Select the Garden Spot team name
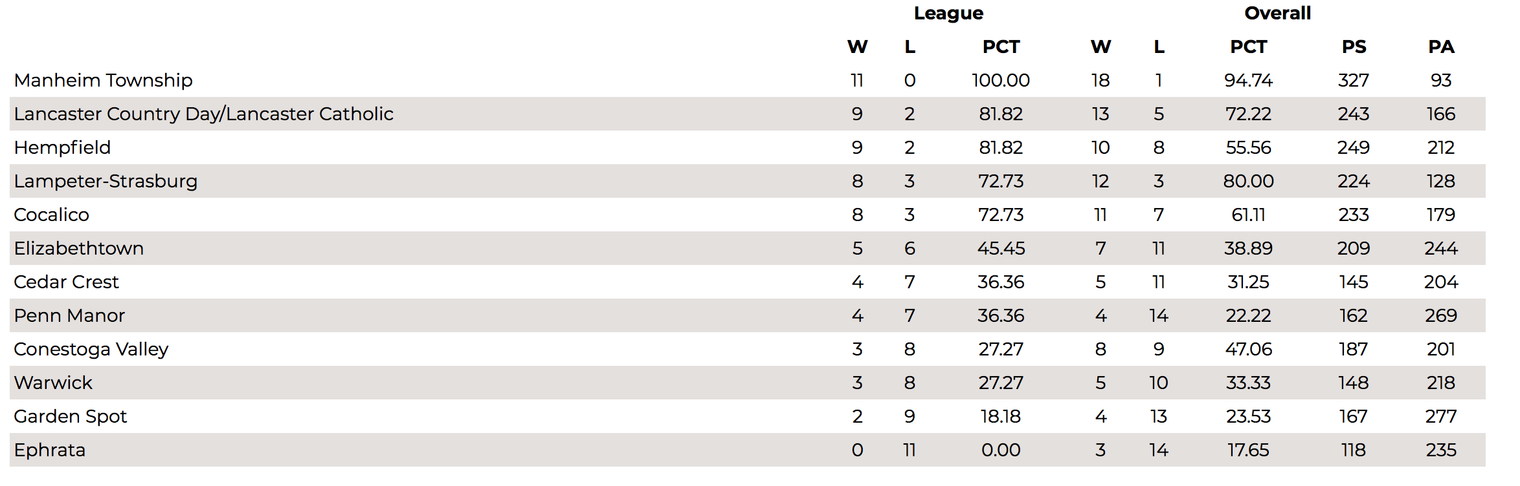The image size is (1520, 486). [70, 416]
